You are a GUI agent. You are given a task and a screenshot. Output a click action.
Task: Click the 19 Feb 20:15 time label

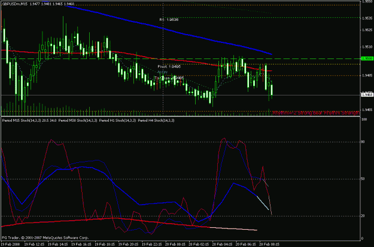tap(128, 244)
